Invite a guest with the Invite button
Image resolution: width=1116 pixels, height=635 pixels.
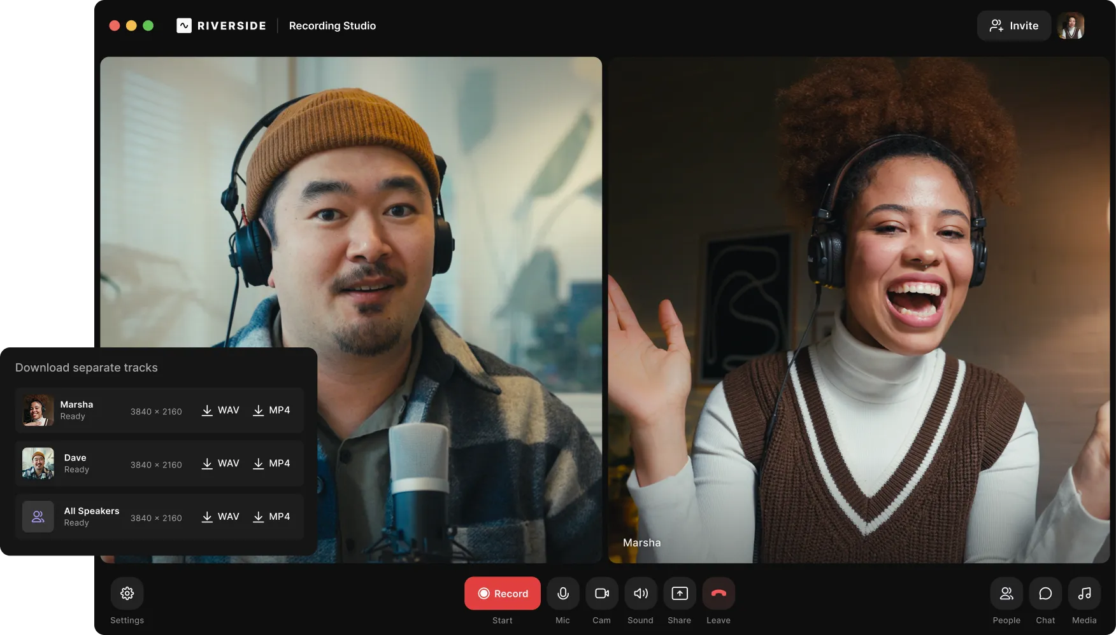(x=1014, y=25)
